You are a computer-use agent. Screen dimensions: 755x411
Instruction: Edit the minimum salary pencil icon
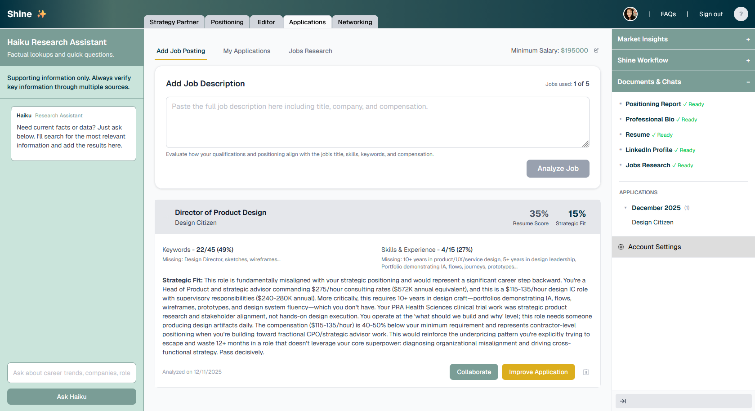pos(596,50)
